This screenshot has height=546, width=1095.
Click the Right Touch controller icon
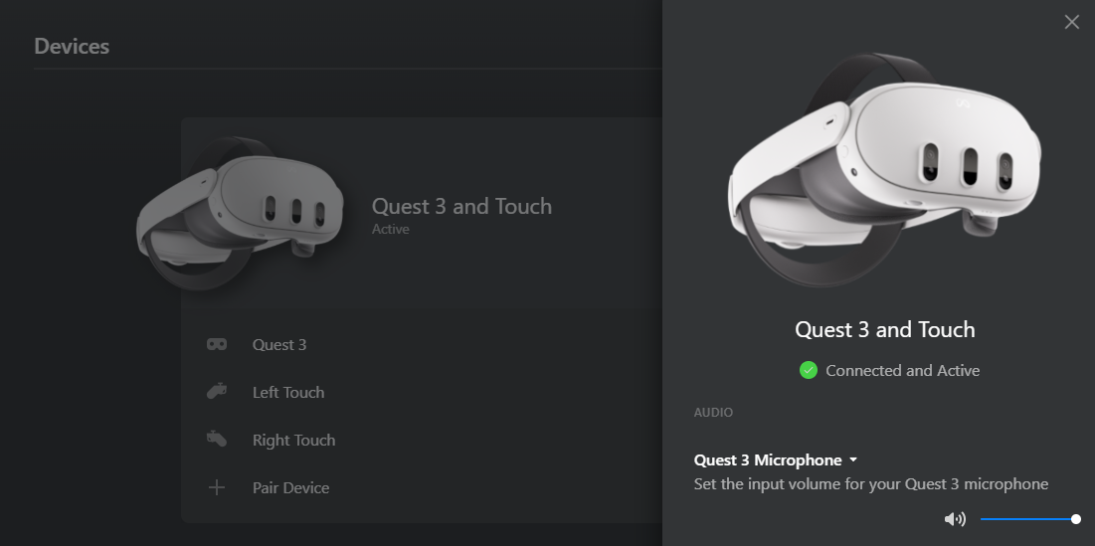pyautogui.click(x=216, y=439)
